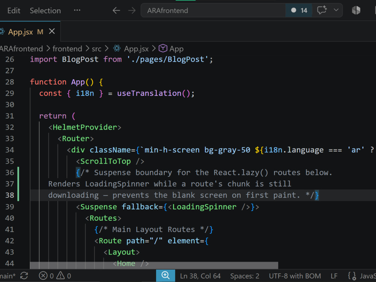Click the cube symbol icon in breadcrumb
This screenshot has height=282, width=376.
(x=163, y=49)
